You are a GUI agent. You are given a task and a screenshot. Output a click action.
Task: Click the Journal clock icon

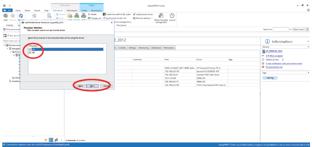click(172, 16)
